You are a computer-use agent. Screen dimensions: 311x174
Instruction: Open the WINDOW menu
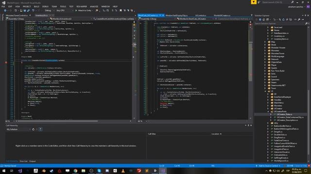[105, 6]
